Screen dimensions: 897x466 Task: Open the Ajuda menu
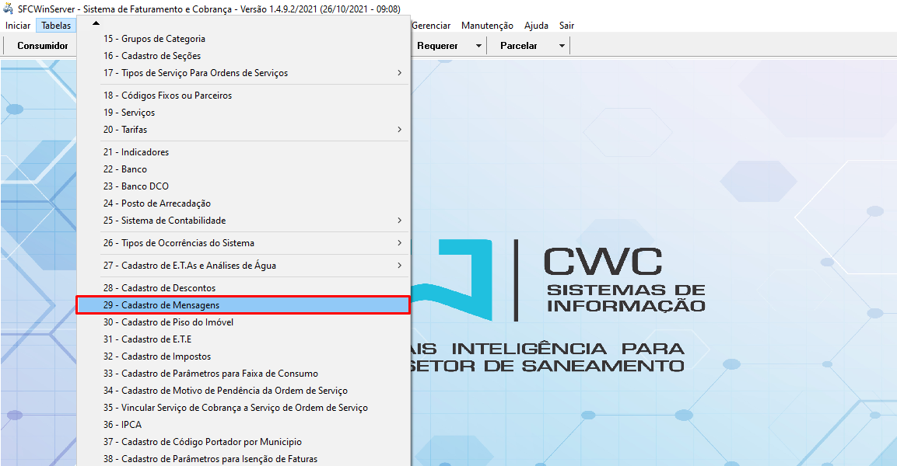click(x=536, y=26)
